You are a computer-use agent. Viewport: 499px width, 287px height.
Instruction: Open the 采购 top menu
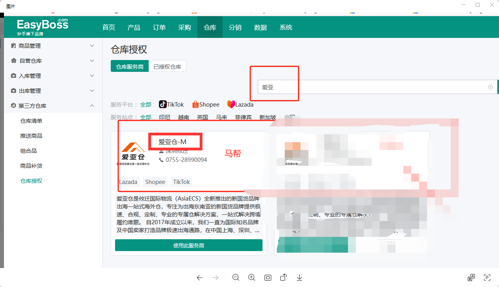(185, 28)
